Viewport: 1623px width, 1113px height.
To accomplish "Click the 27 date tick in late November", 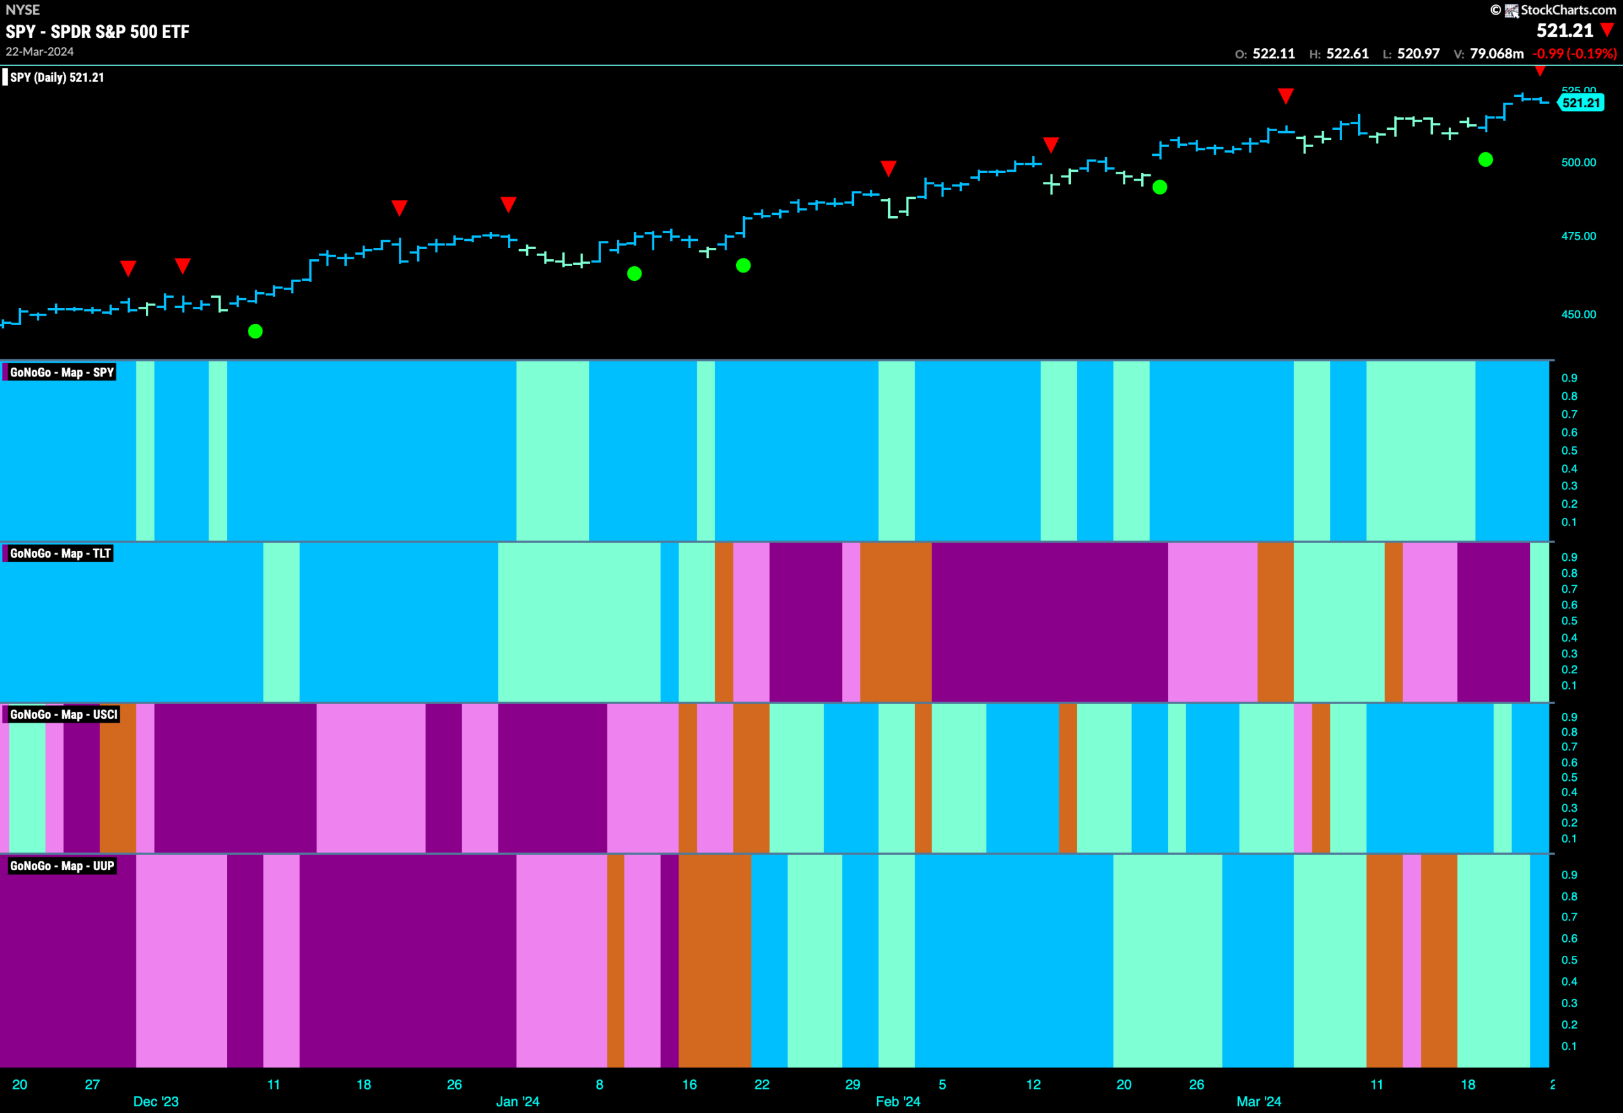I will coord(92,1084).
